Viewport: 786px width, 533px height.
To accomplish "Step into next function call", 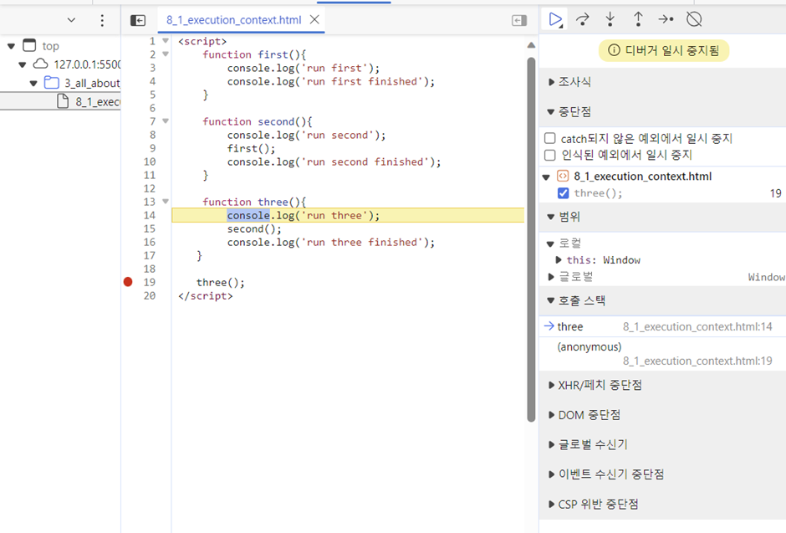I will [x=610, y=19].
